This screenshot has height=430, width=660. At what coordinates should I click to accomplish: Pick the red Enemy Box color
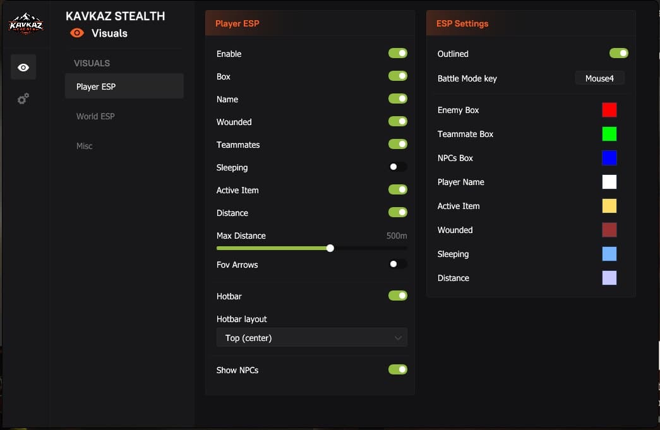tap(609, 110)
